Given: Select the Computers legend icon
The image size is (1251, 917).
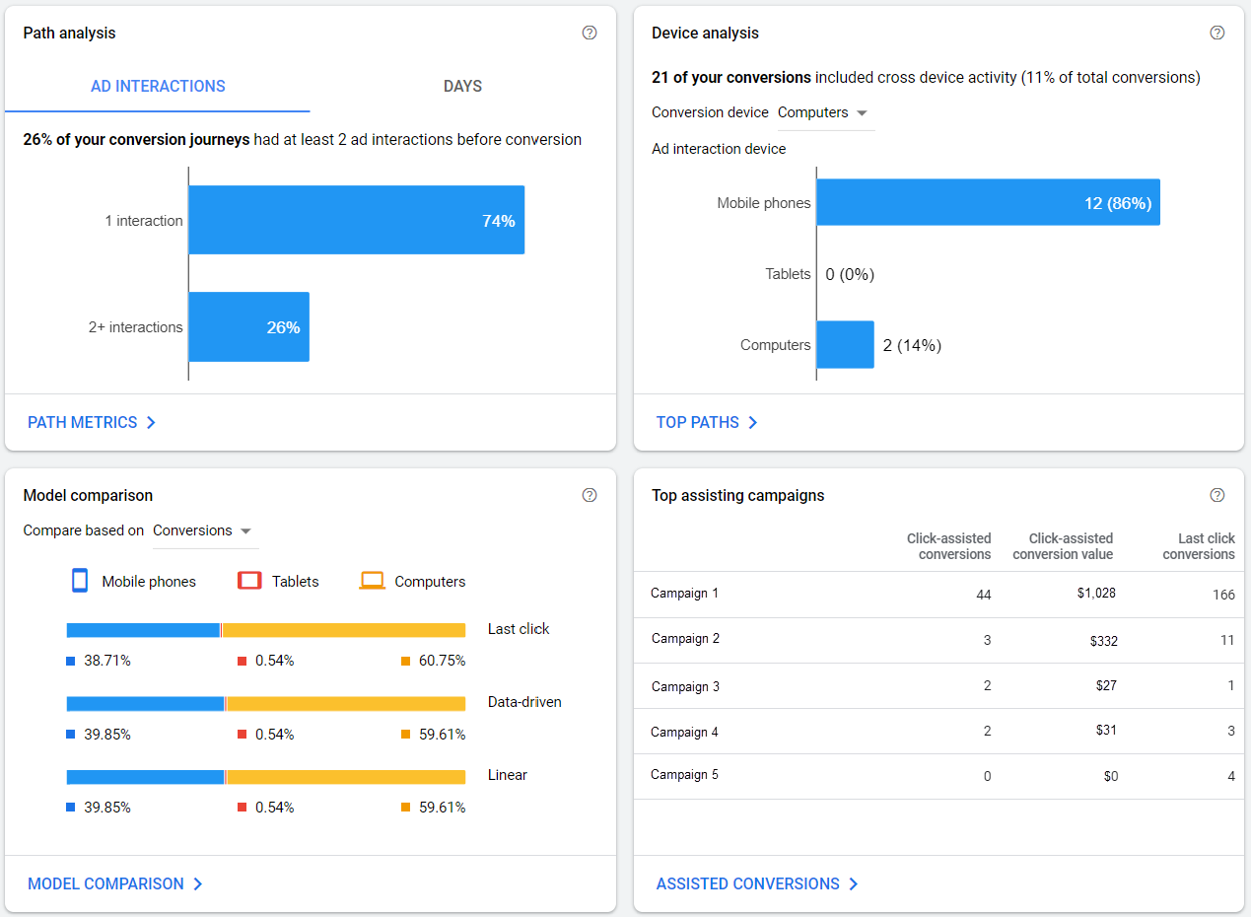Looking at the screenshot, I should [372, 580].
